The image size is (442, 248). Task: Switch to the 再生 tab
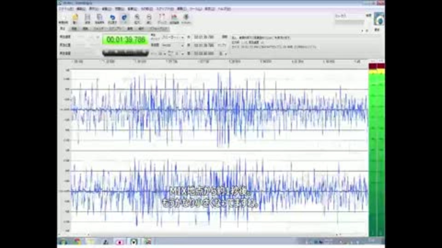(63, 28)
